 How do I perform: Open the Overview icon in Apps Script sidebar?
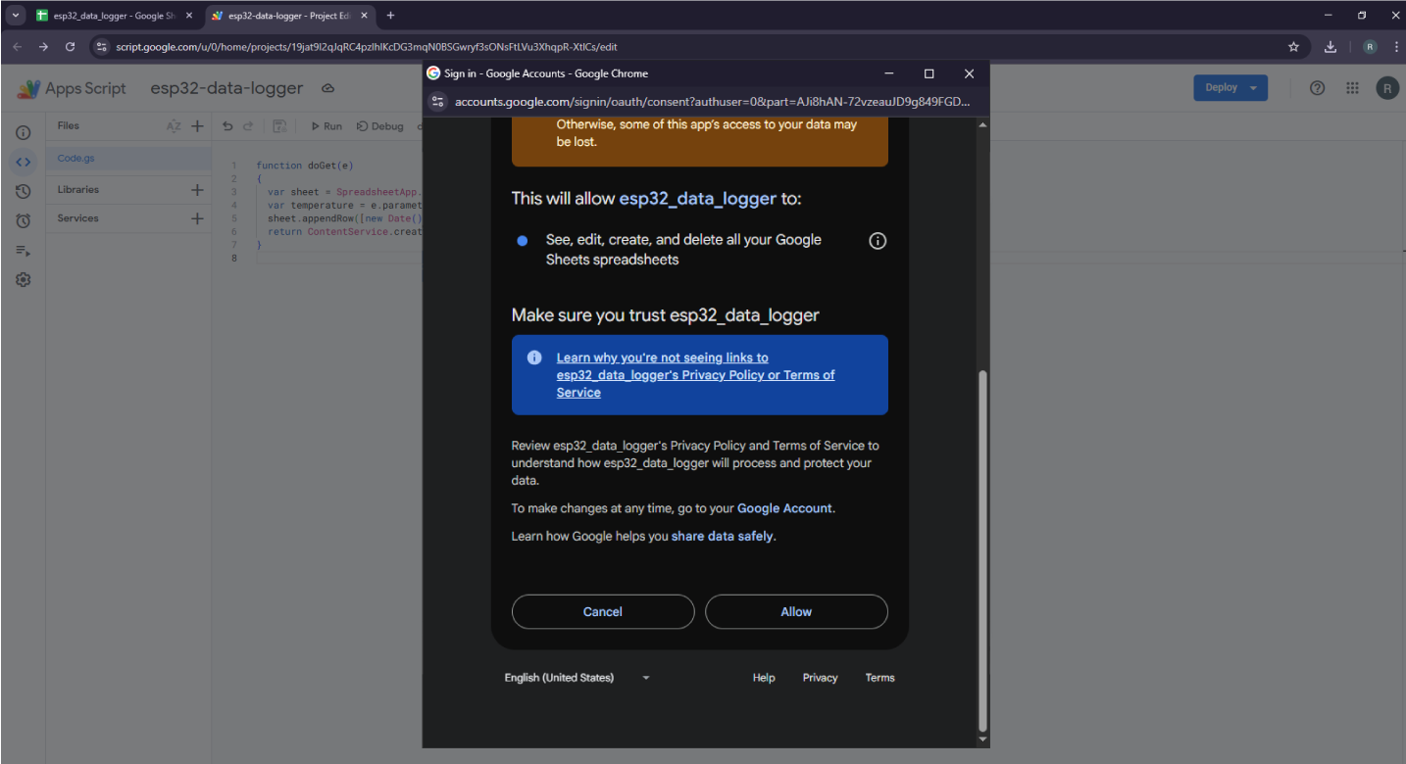point(24,132)
